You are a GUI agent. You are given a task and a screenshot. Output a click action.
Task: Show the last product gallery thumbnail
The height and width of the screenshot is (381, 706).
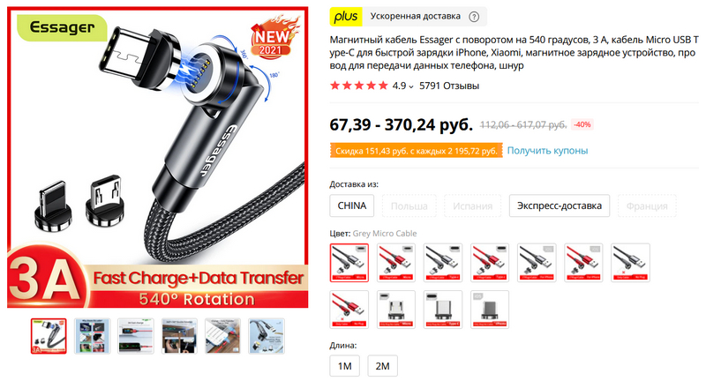tap(267, 336)
